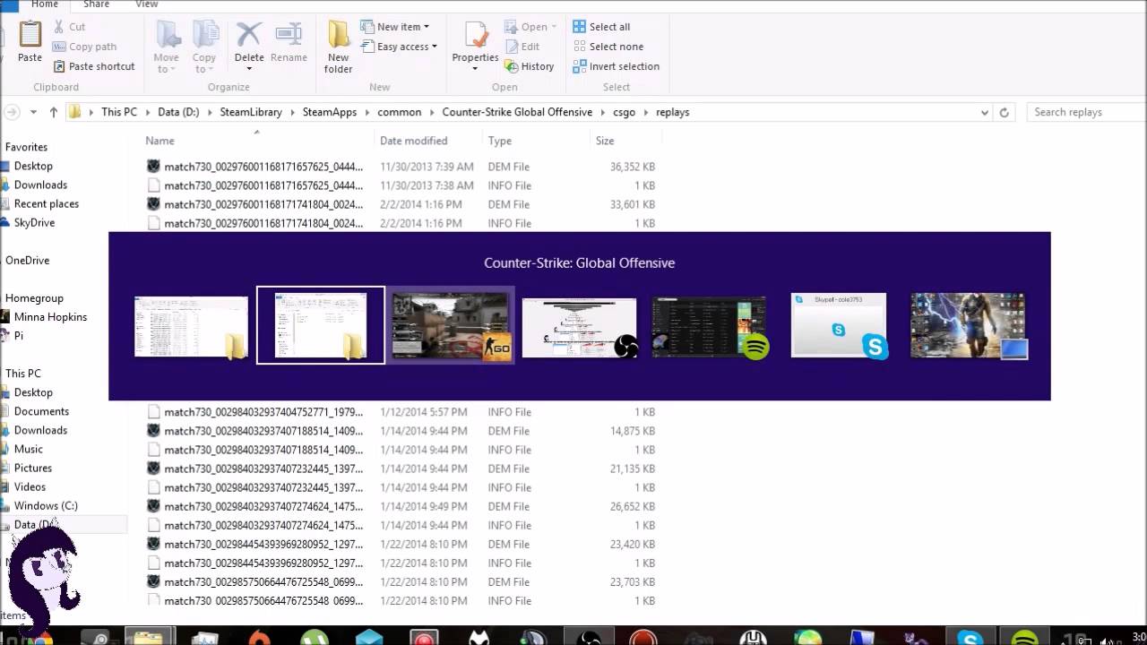Click Invert selection

(x=616, y=66)
